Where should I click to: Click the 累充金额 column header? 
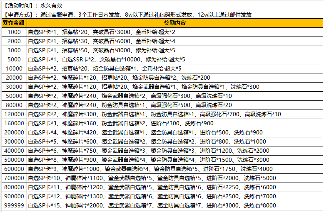coord(14,23)
